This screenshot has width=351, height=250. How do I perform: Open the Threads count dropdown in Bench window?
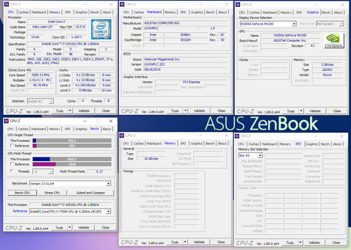[x=51, y=172]
